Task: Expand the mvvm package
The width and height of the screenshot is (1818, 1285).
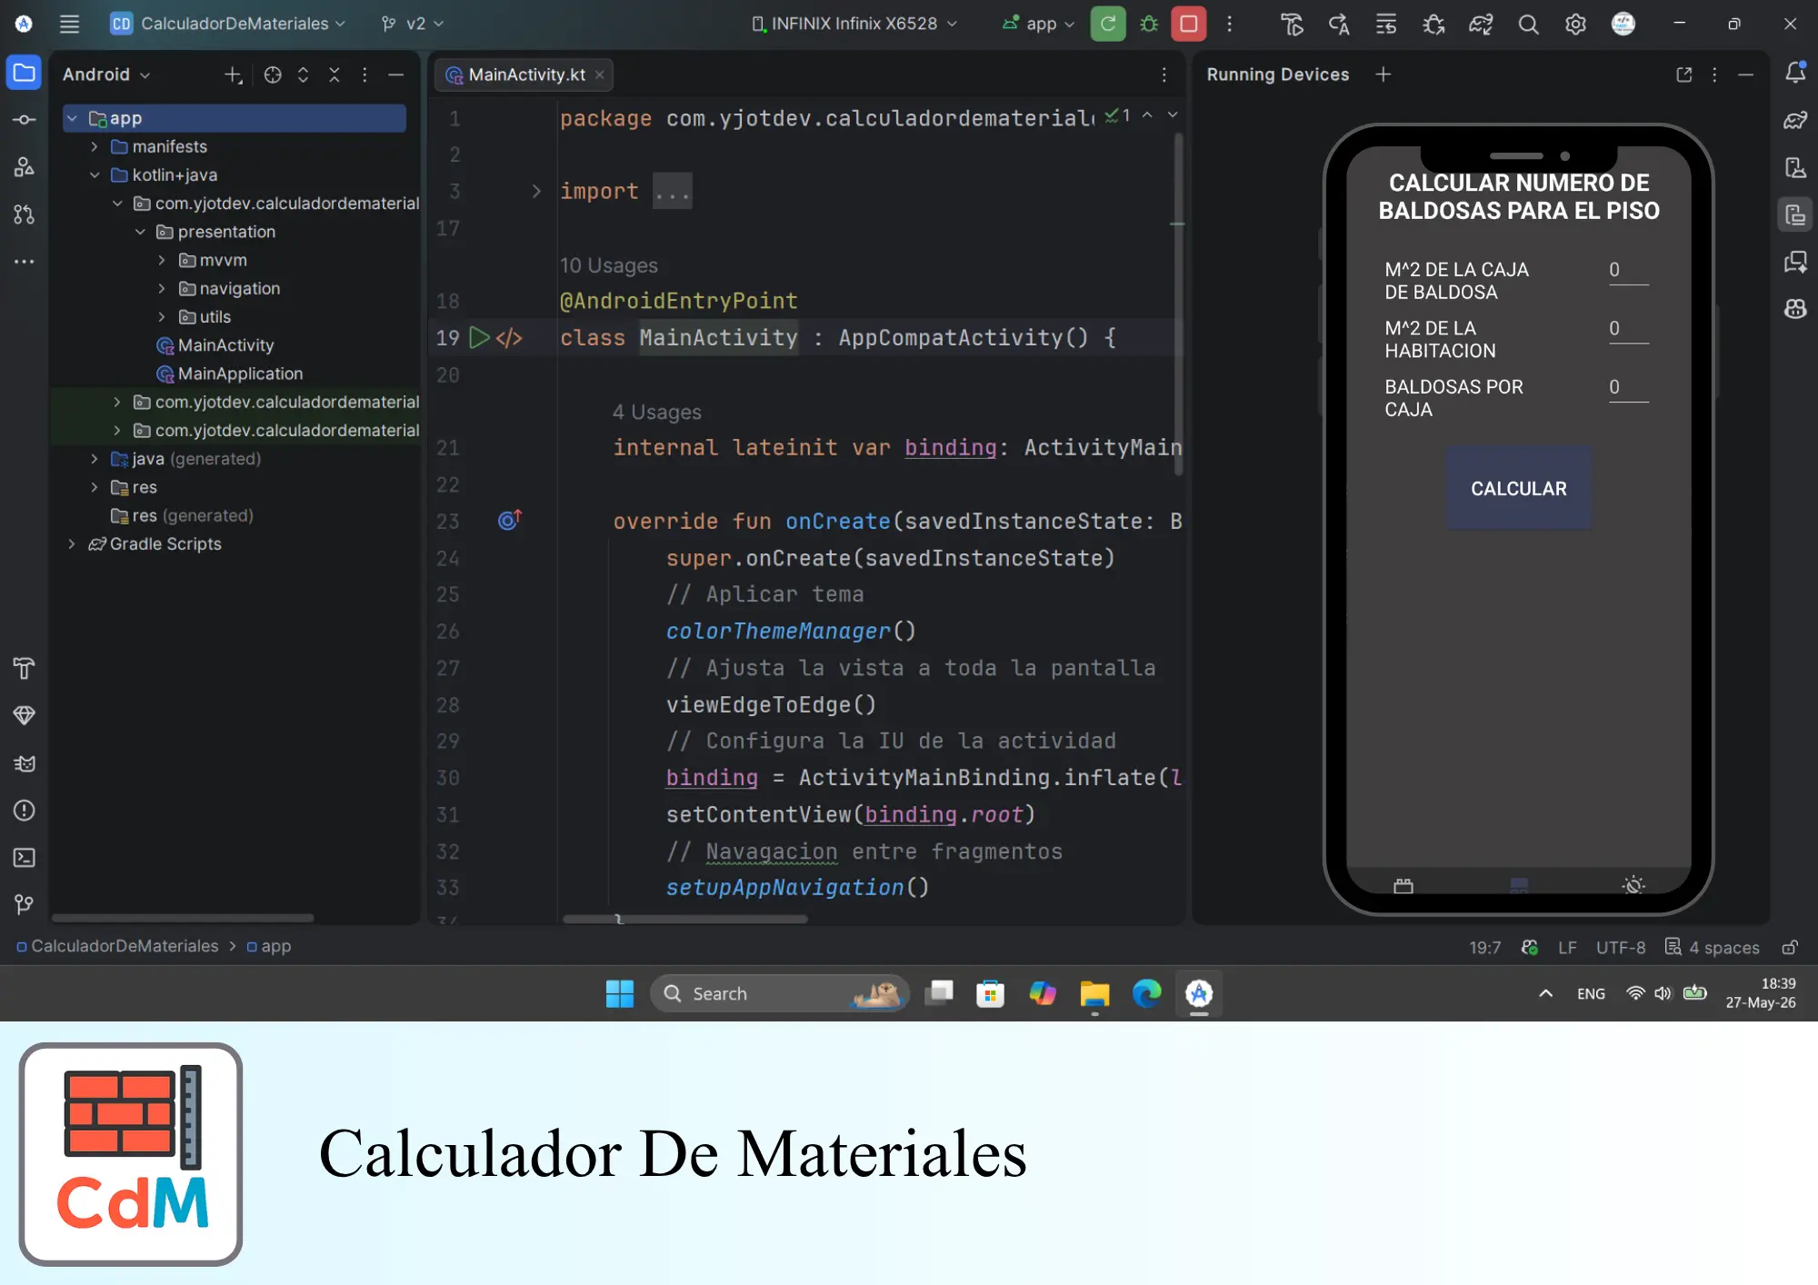Action: (x=163, y=260)
